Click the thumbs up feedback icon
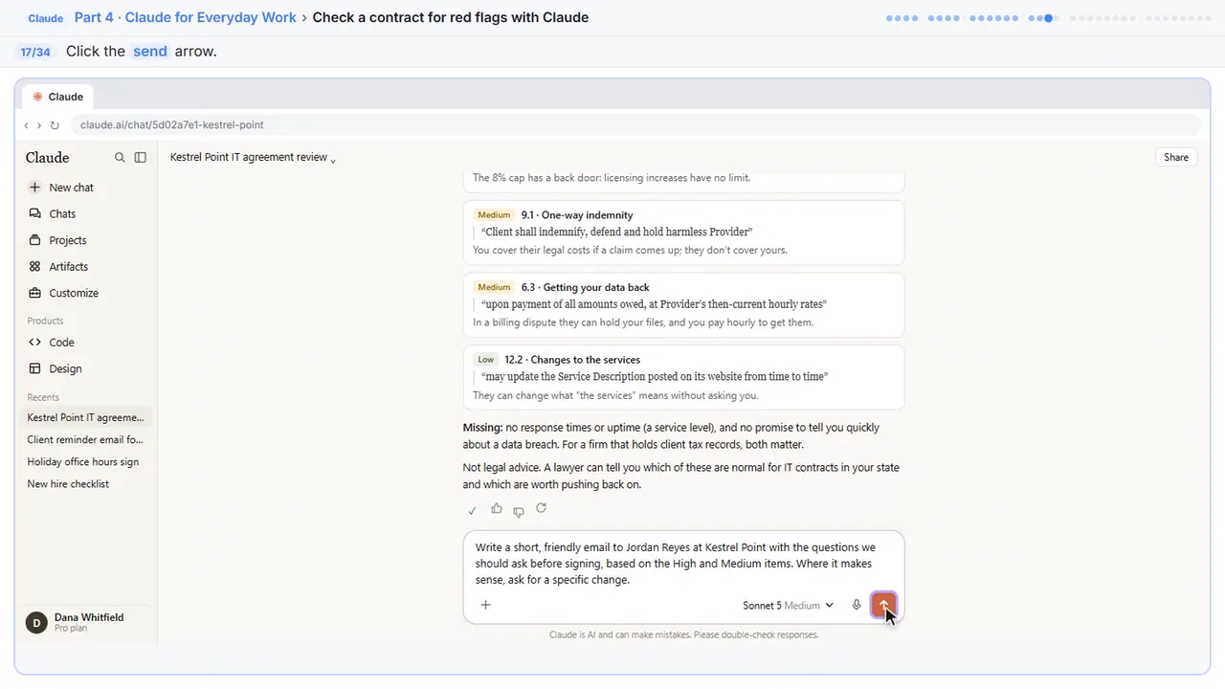Viewport: 1225px width, 689px height. pyautogui.click(x=496, y=509)
